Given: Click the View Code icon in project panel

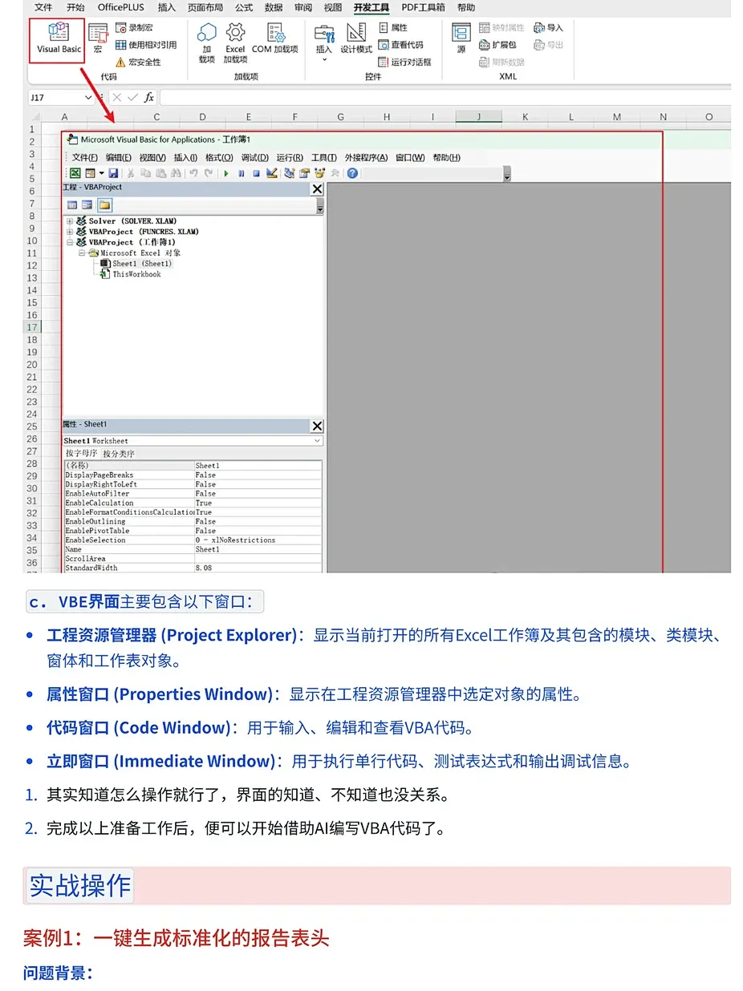Looking at the screenshot, I should 71,205.
